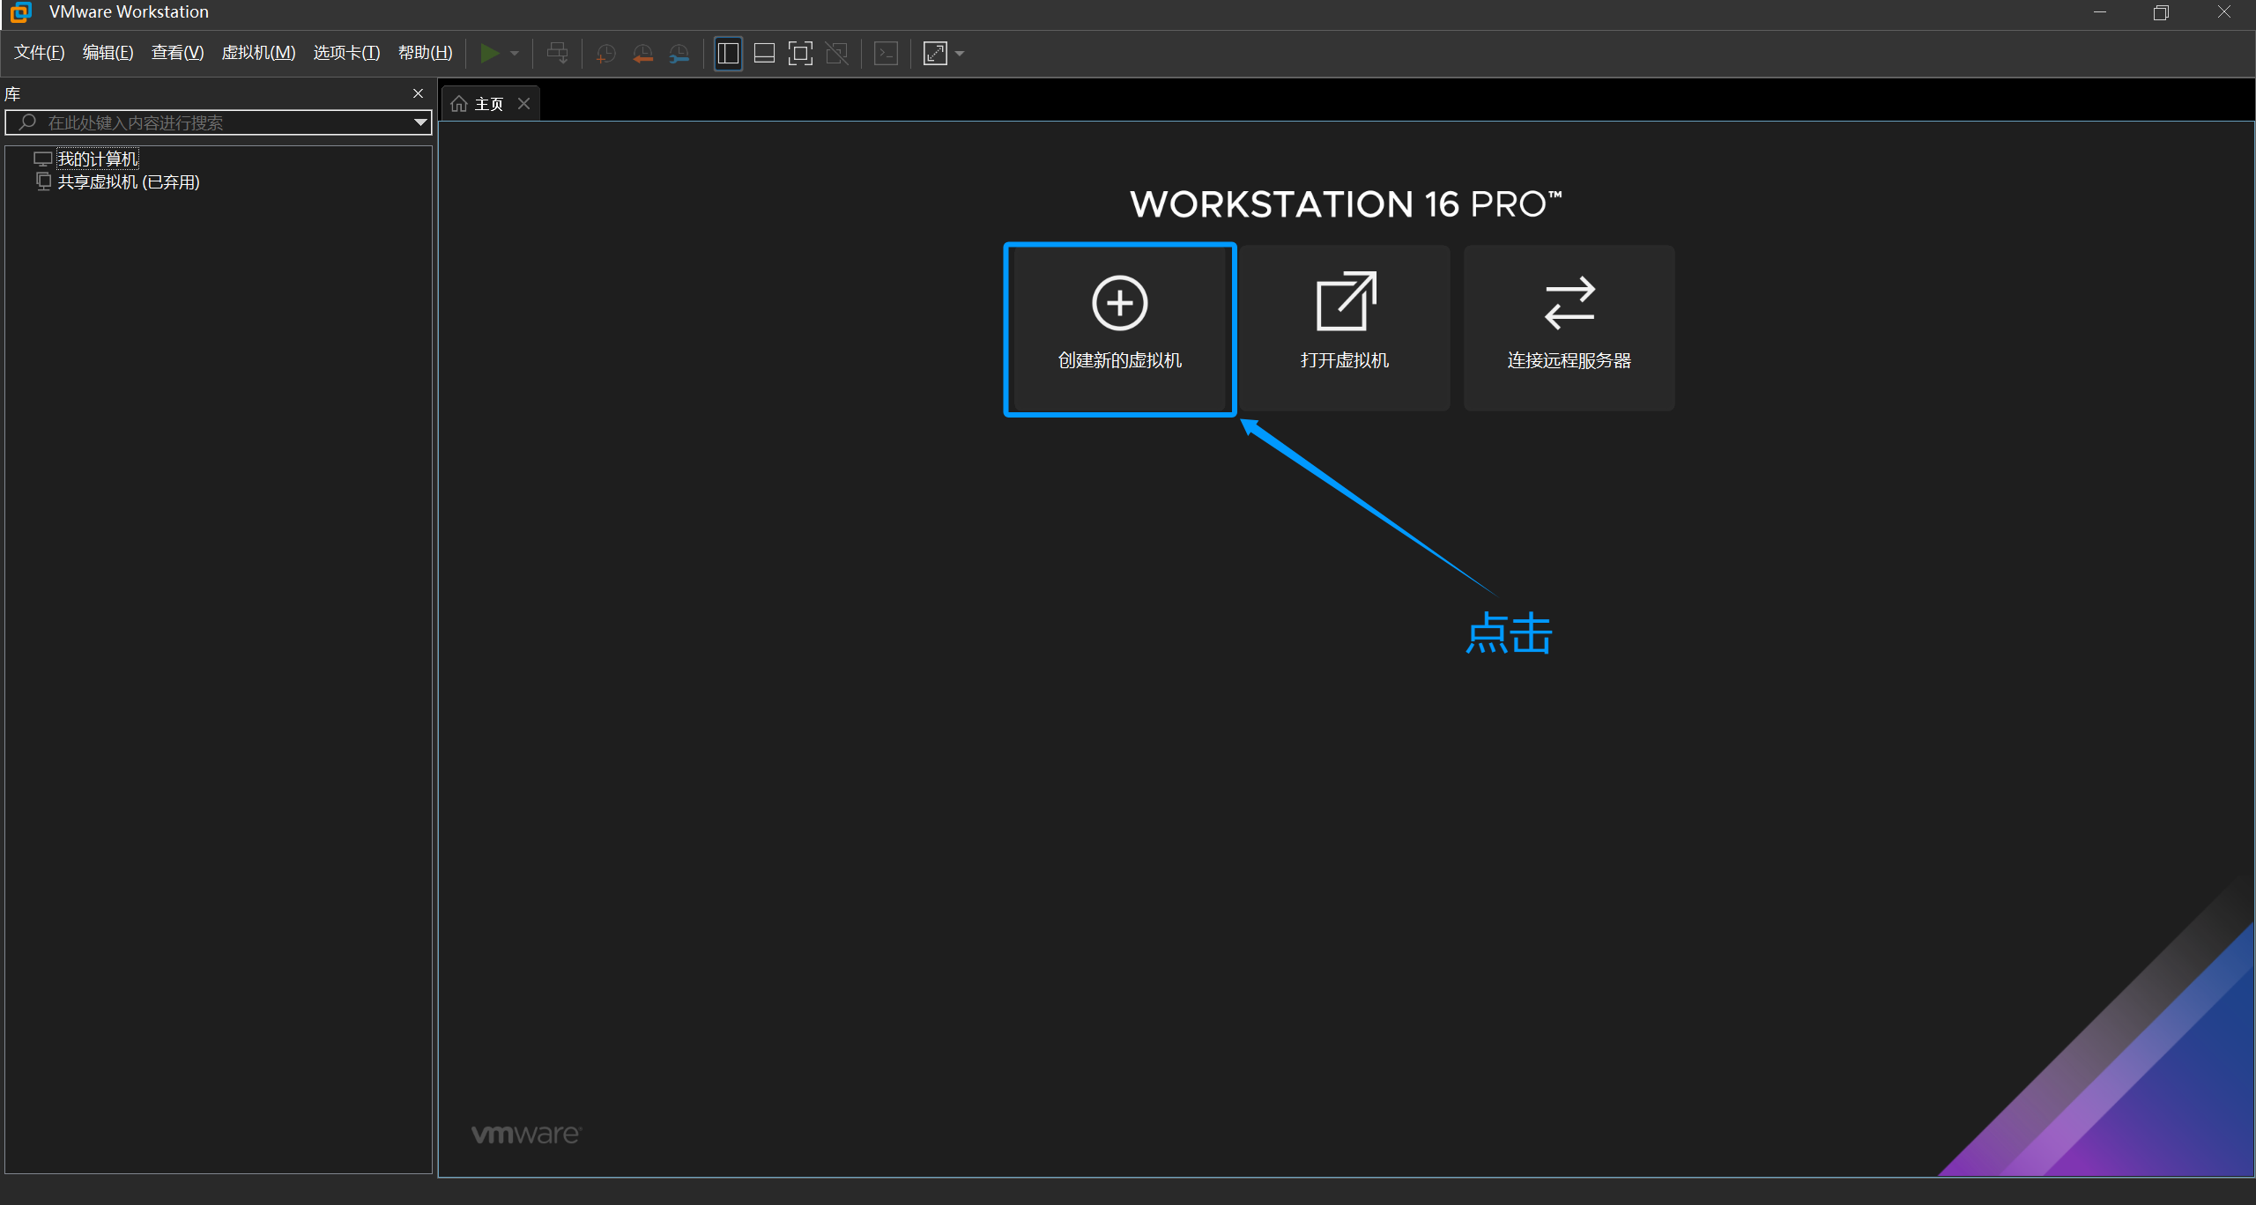The image size is (2256, 1205).
Task: Expand the power options dropdown arrow
Action: (x=515, y=54)
